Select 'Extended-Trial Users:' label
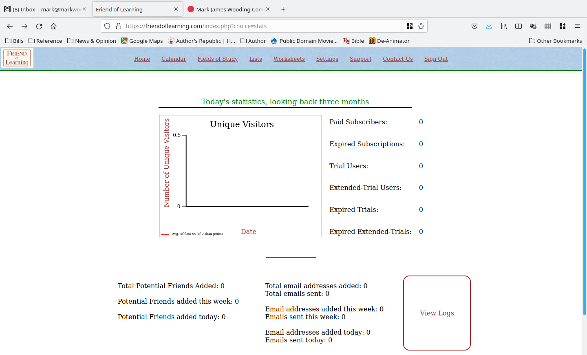The height and width of the screenshot is (355, 587). 366,187
